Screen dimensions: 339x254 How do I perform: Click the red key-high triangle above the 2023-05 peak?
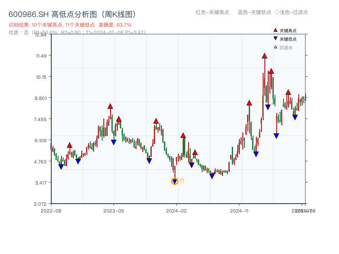coord(109,107)
